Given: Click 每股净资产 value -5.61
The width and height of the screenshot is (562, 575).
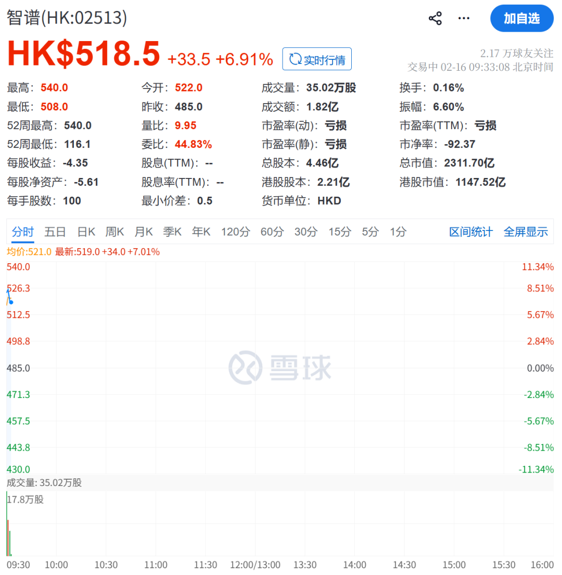Looking at the screenshot, I should (x=86, y=182).
